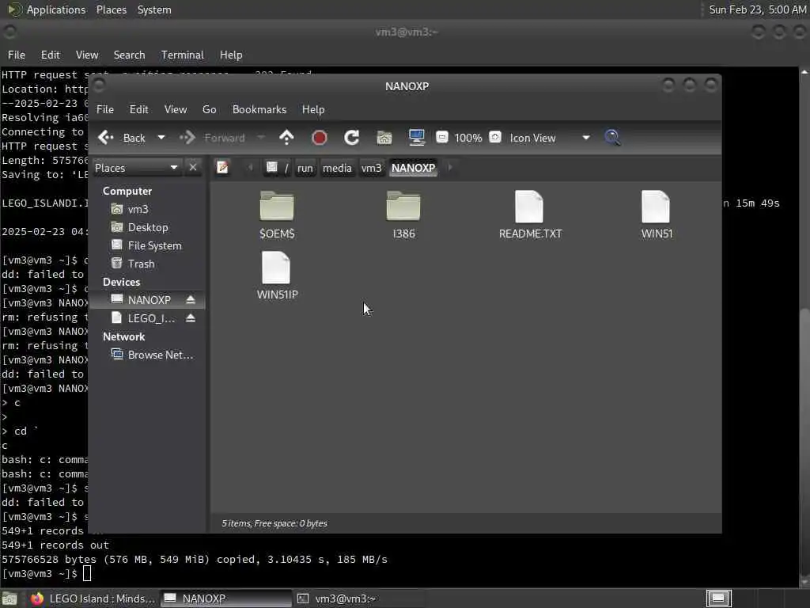Open Desktop in the sidebar
This screenshot has width=810, height=608.
click(147, 227)
